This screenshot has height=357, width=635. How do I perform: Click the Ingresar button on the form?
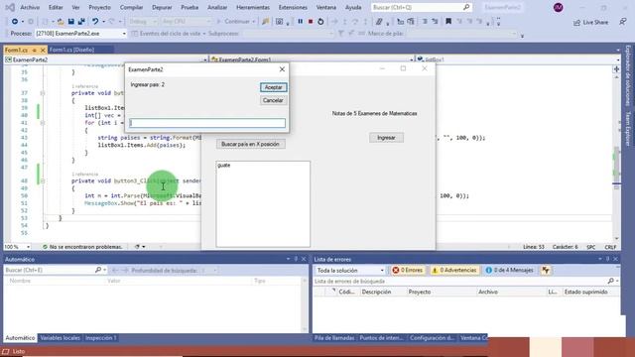386,138
